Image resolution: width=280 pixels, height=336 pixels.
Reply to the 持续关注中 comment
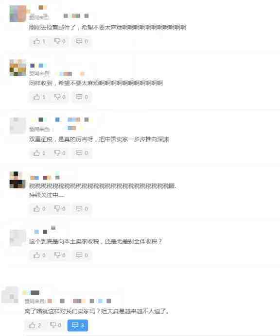click(82, 208)
